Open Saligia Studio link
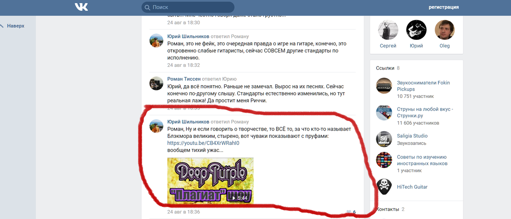 tap(412, 136)
